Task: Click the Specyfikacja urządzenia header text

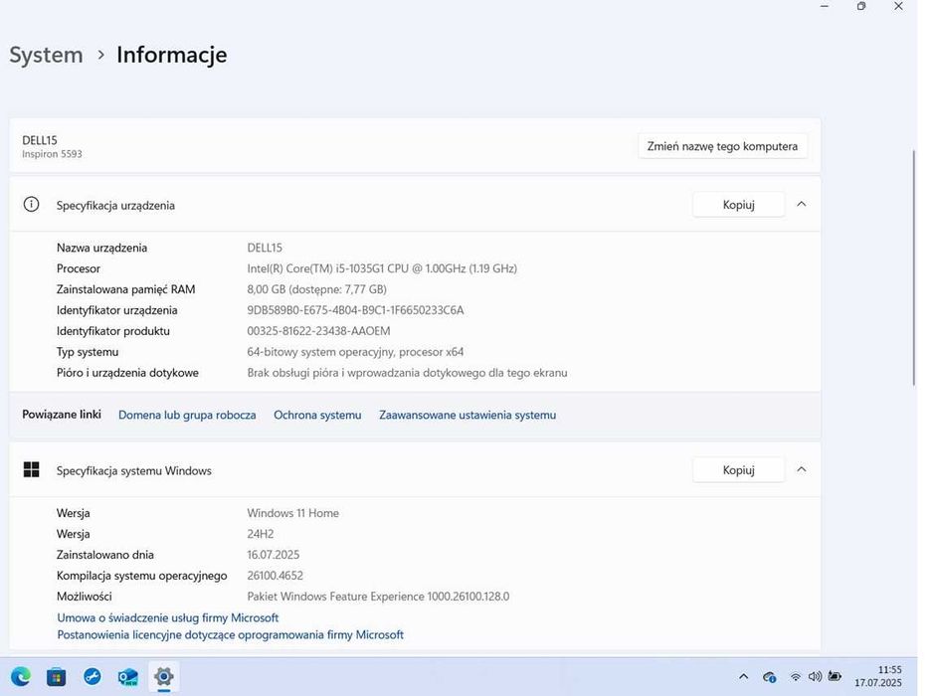Action: pos(115,205)
